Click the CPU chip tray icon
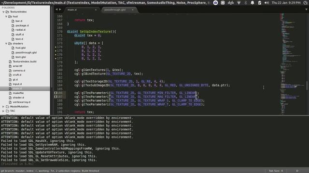 [x=223, y=3]
